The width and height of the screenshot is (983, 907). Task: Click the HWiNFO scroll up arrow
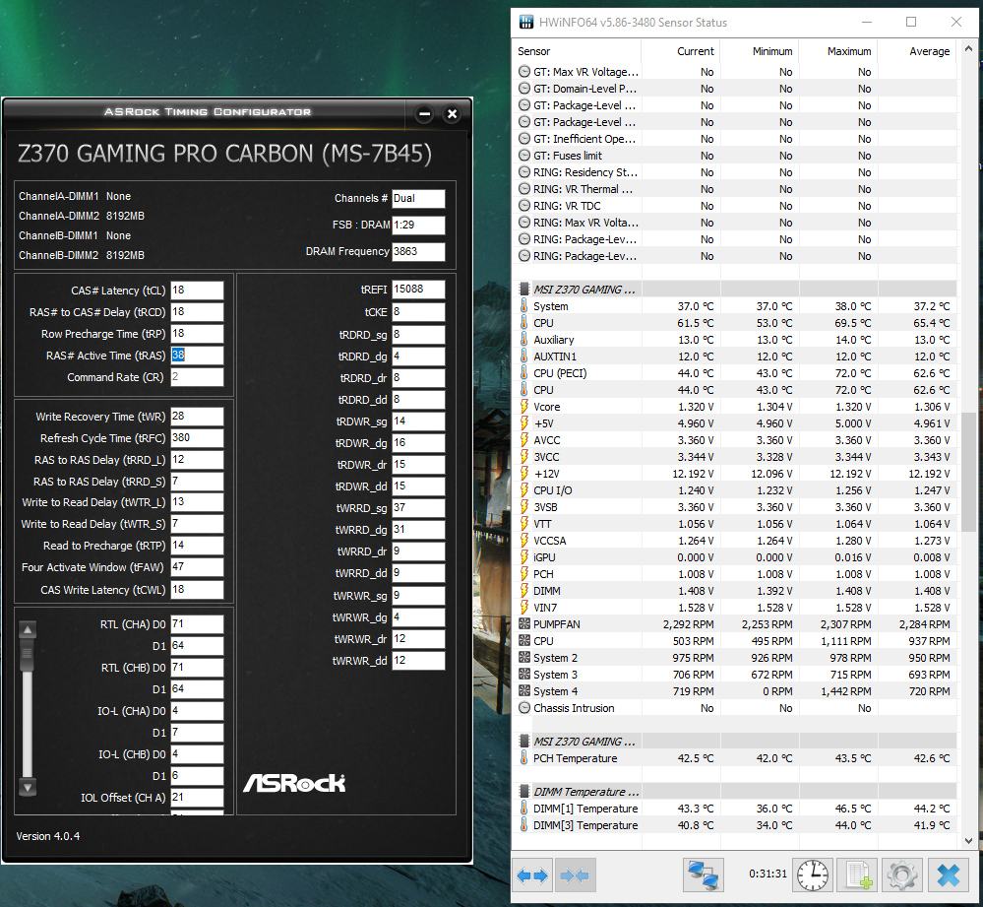[x=968, y=49]
